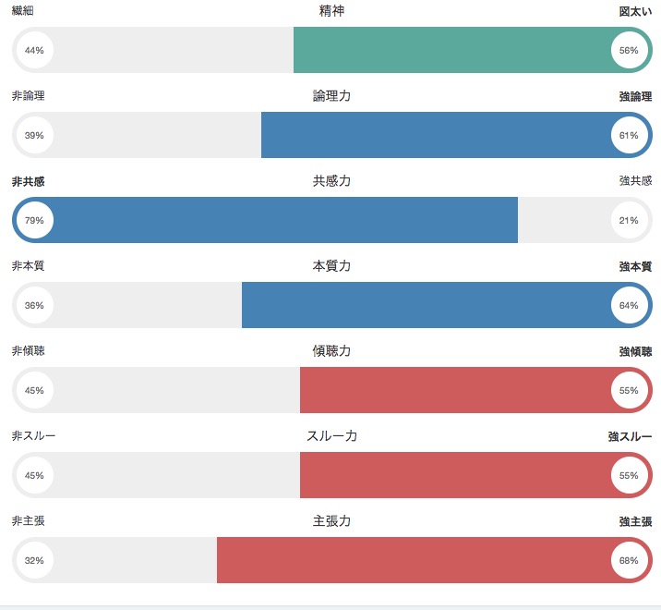Click the 79% circle on the 共感力 bar
The image size is (661, 610).
34,220
